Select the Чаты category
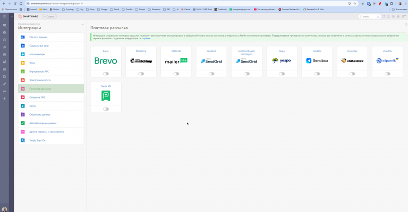Screen dimensions: 408x212 (51, 63)
